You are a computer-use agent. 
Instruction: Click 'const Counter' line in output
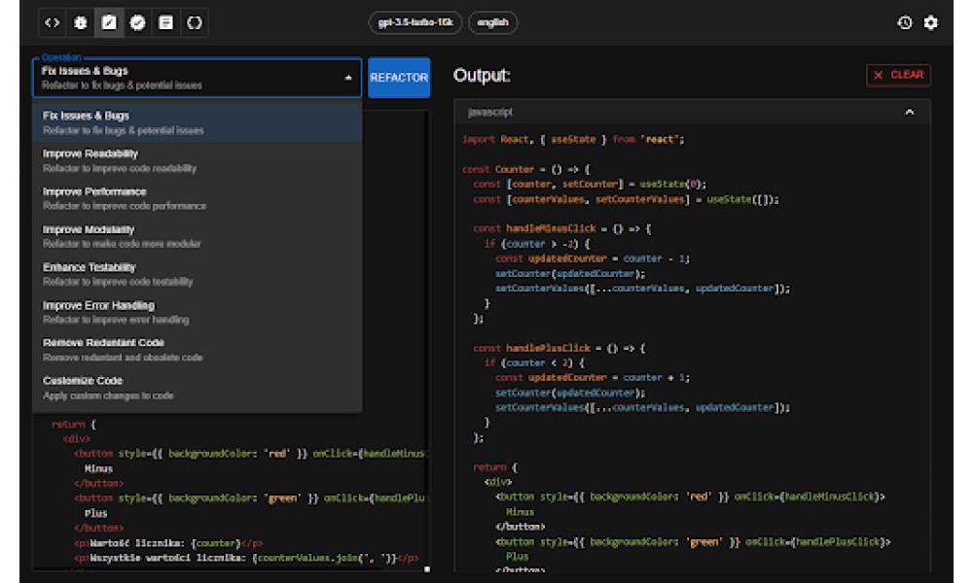526,169
